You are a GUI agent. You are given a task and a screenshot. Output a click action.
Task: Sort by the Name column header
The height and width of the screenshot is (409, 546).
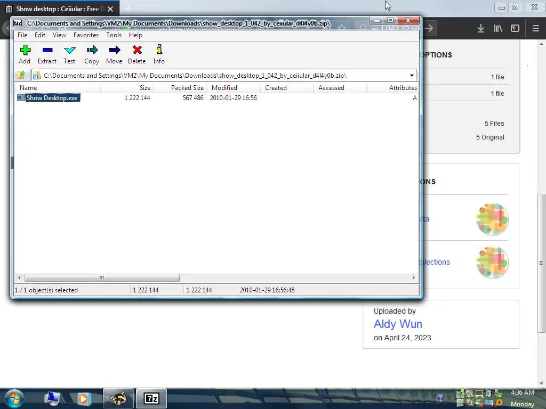[58, 88]
